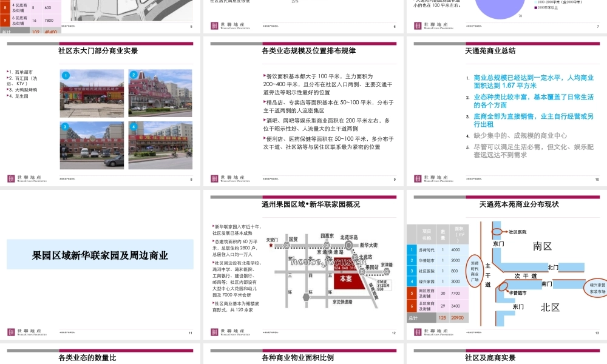The height and width of the screenshot is (364, 607).
Task: Select slide title 各类业态的数量比
Action: click(87, 358)
